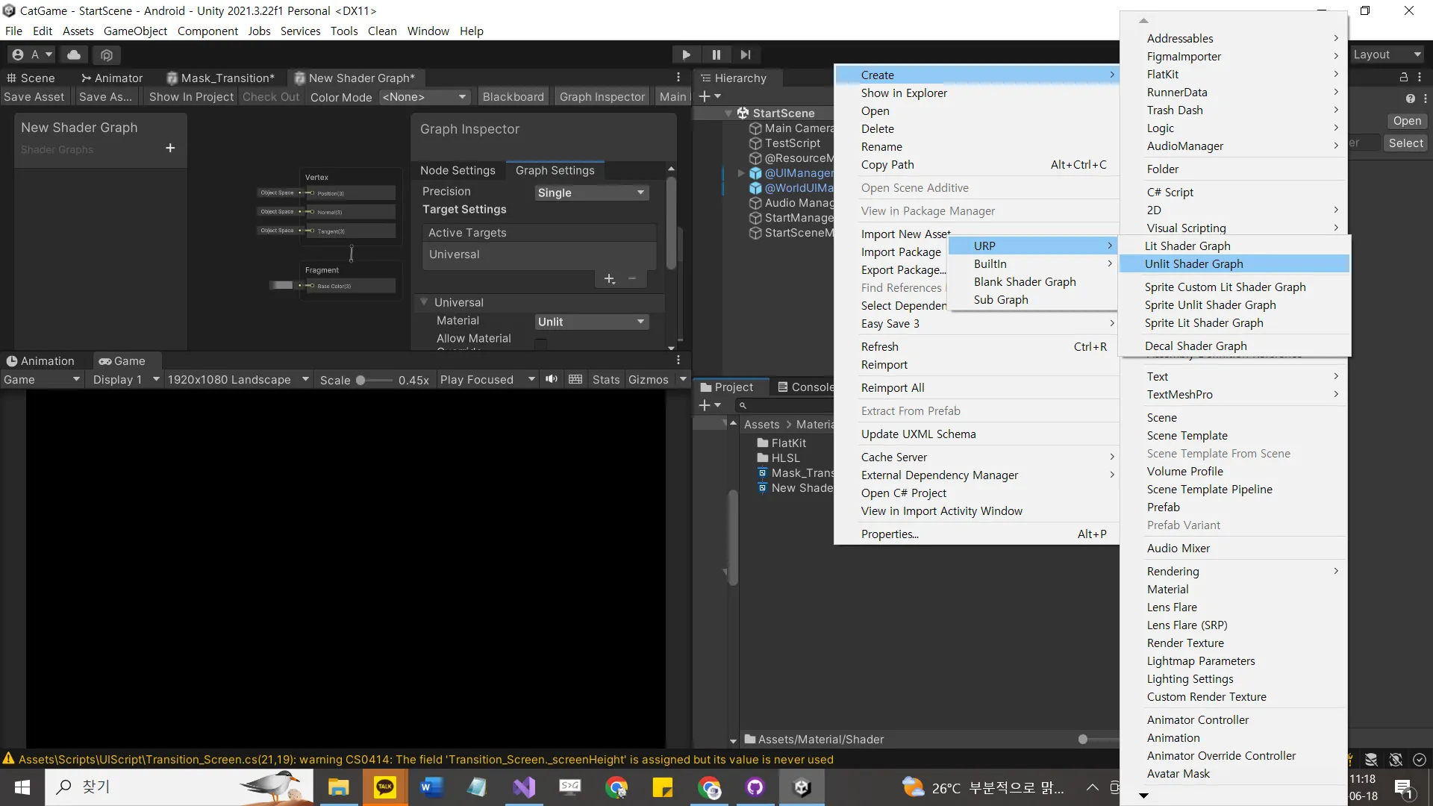
Task: Enable the Allow Material Override checkbox
Action: click(x=540, y=343)
